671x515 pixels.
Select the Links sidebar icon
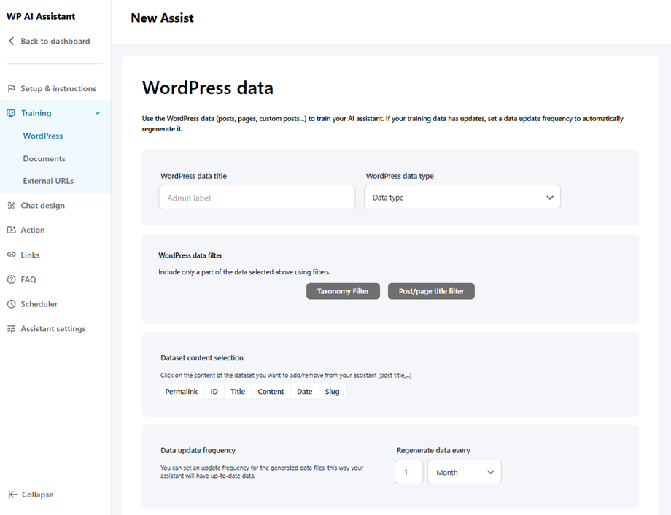click(x=11, y=255)
